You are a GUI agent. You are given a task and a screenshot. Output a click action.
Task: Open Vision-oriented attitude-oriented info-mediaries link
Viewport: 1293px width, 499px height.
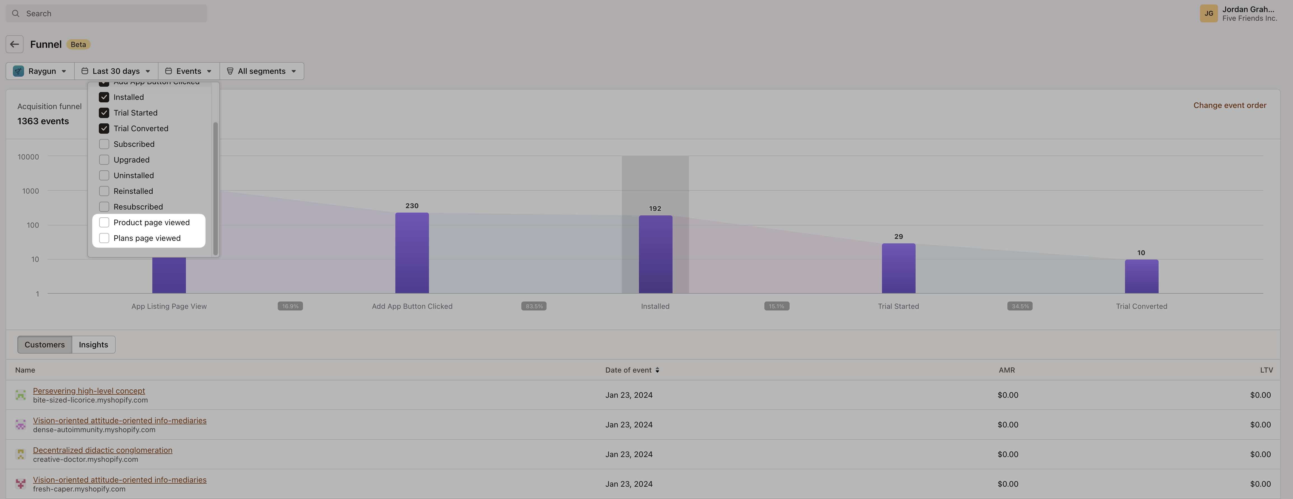(120, 420)
